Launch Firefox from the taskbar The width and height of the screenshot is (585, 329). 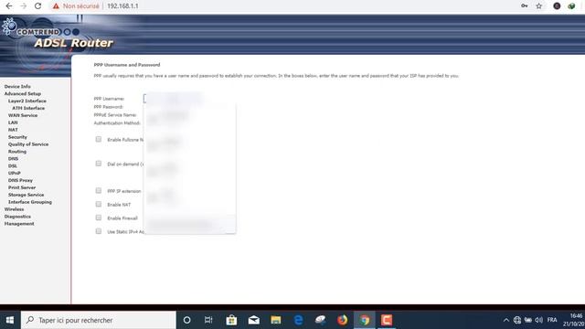342,320
